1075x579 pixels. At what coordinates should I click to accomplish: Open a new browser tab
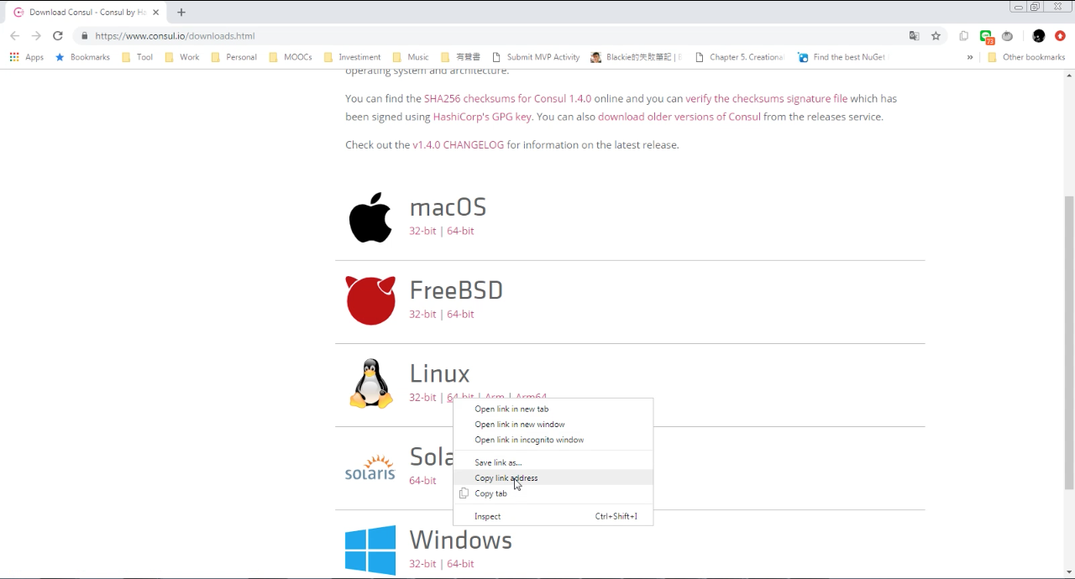pyautogui.click(x=181, y=13)
